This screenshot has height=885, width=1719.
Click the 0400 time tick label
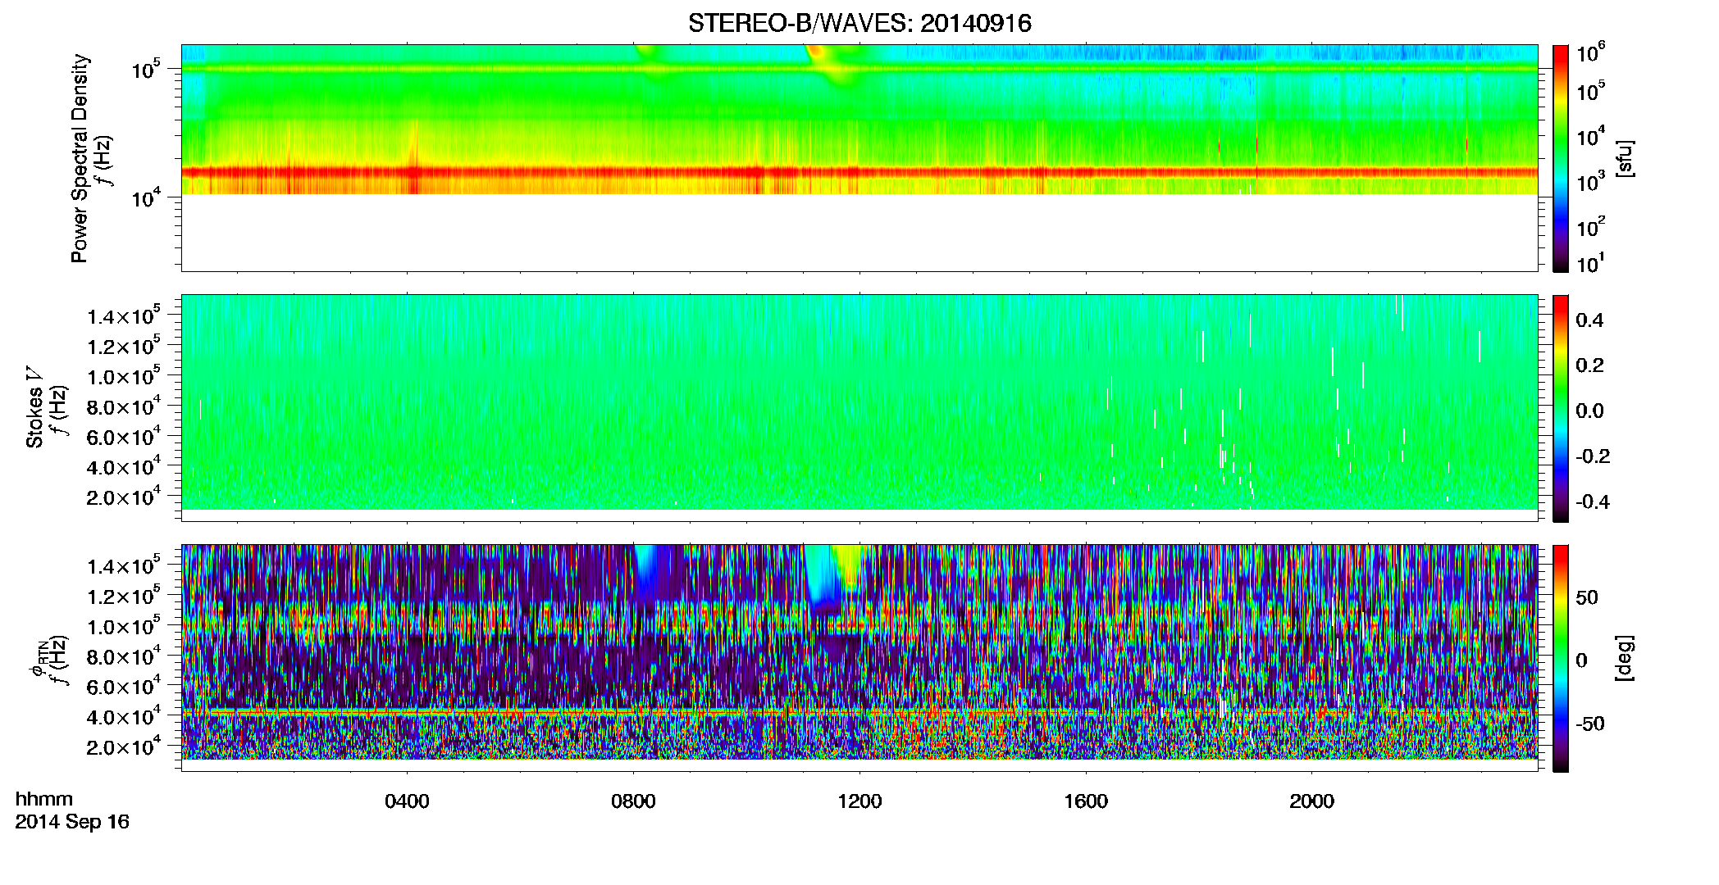coord(407,801)
